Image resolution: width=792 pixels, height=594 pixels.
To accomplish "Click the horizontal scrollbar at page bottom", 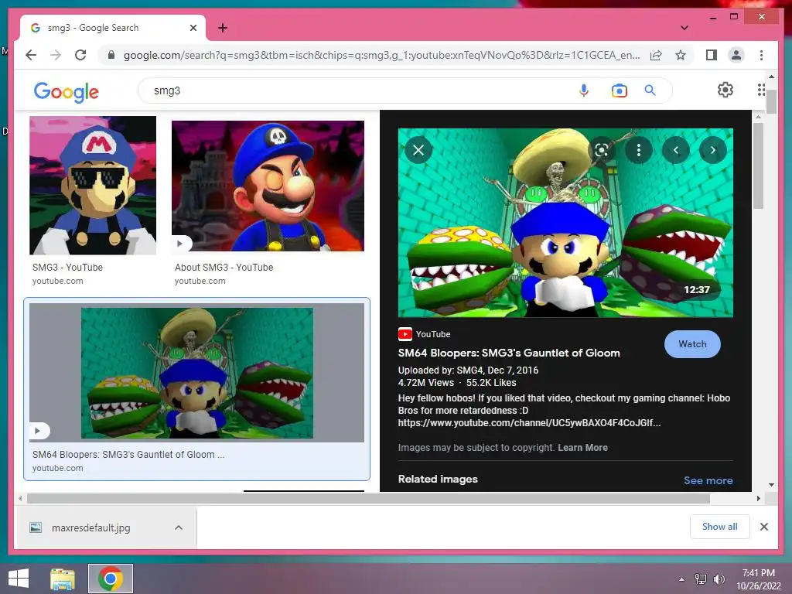I will (368, 499).
